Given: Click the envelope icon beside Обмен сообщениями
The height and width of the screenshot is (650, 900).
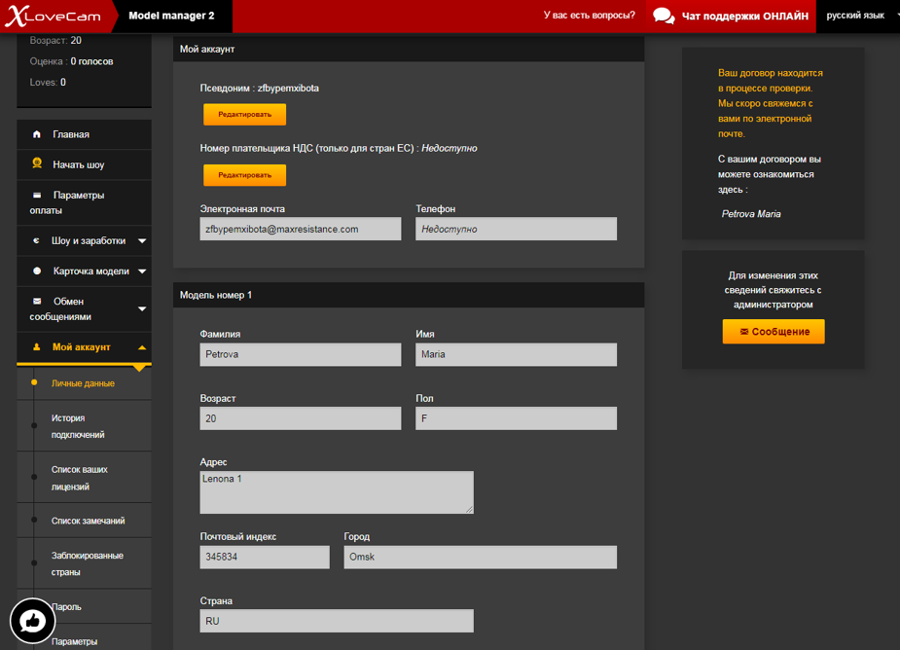Looking at the screenshot, I should [x=37, y=301].
